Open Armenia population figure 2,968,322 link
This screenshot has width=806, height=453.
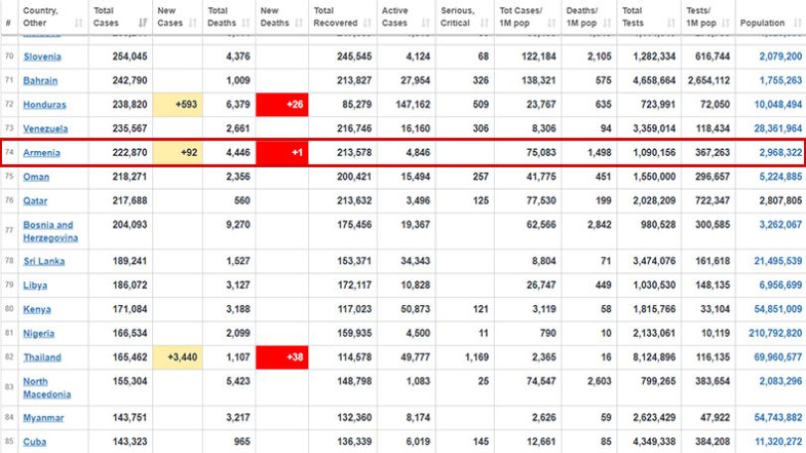pos(780,153)
